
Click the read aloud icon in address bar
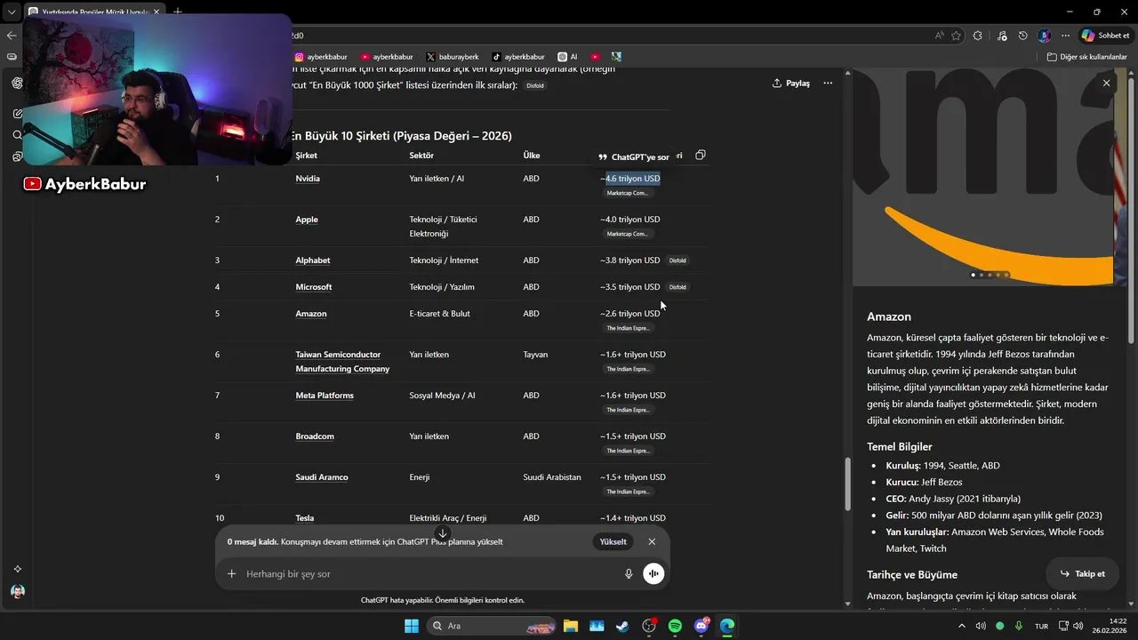point(940,36)
